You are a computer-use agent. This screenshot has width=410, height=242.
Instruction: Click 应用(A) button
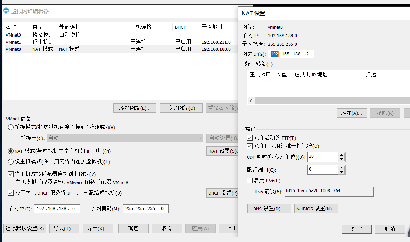200,228
